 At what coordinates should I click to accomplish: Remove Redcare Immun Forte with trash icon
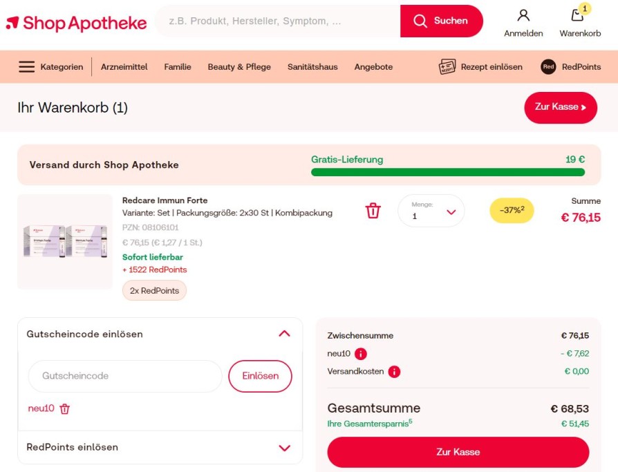(x=373, y=210)
